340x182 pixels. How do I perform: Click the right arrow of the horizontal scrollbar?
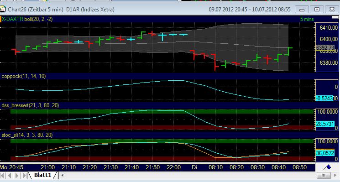335,175
